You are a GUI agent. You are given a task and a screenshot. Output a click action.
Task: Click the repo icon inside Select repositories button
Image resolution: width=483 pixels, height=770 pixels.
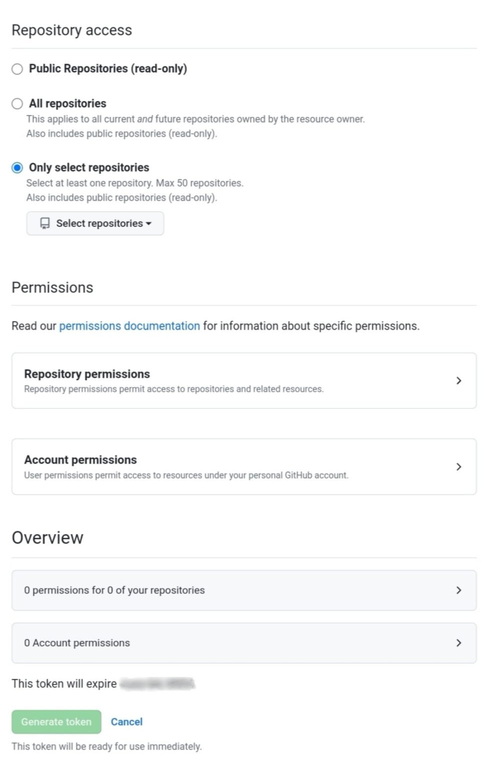pyautogui.click(x=45, y=224)
